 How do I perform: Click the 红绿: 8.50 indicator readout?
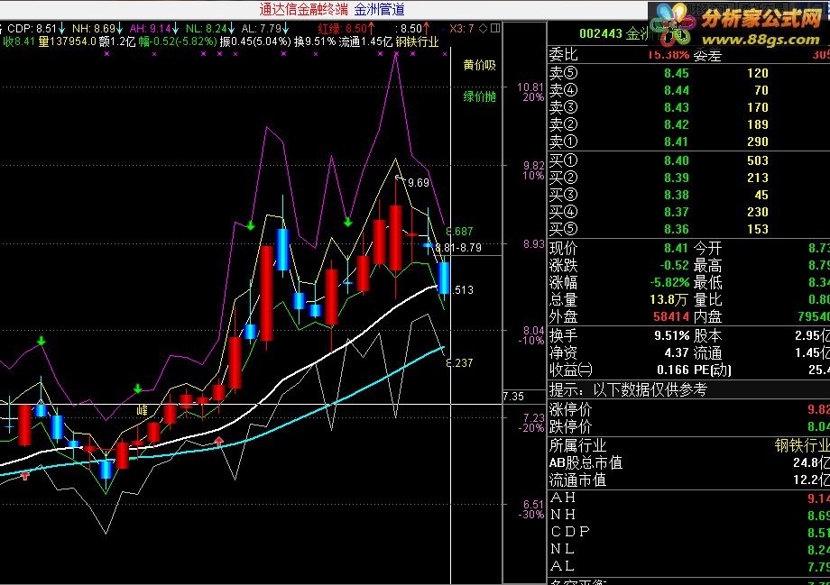[346, 29]
